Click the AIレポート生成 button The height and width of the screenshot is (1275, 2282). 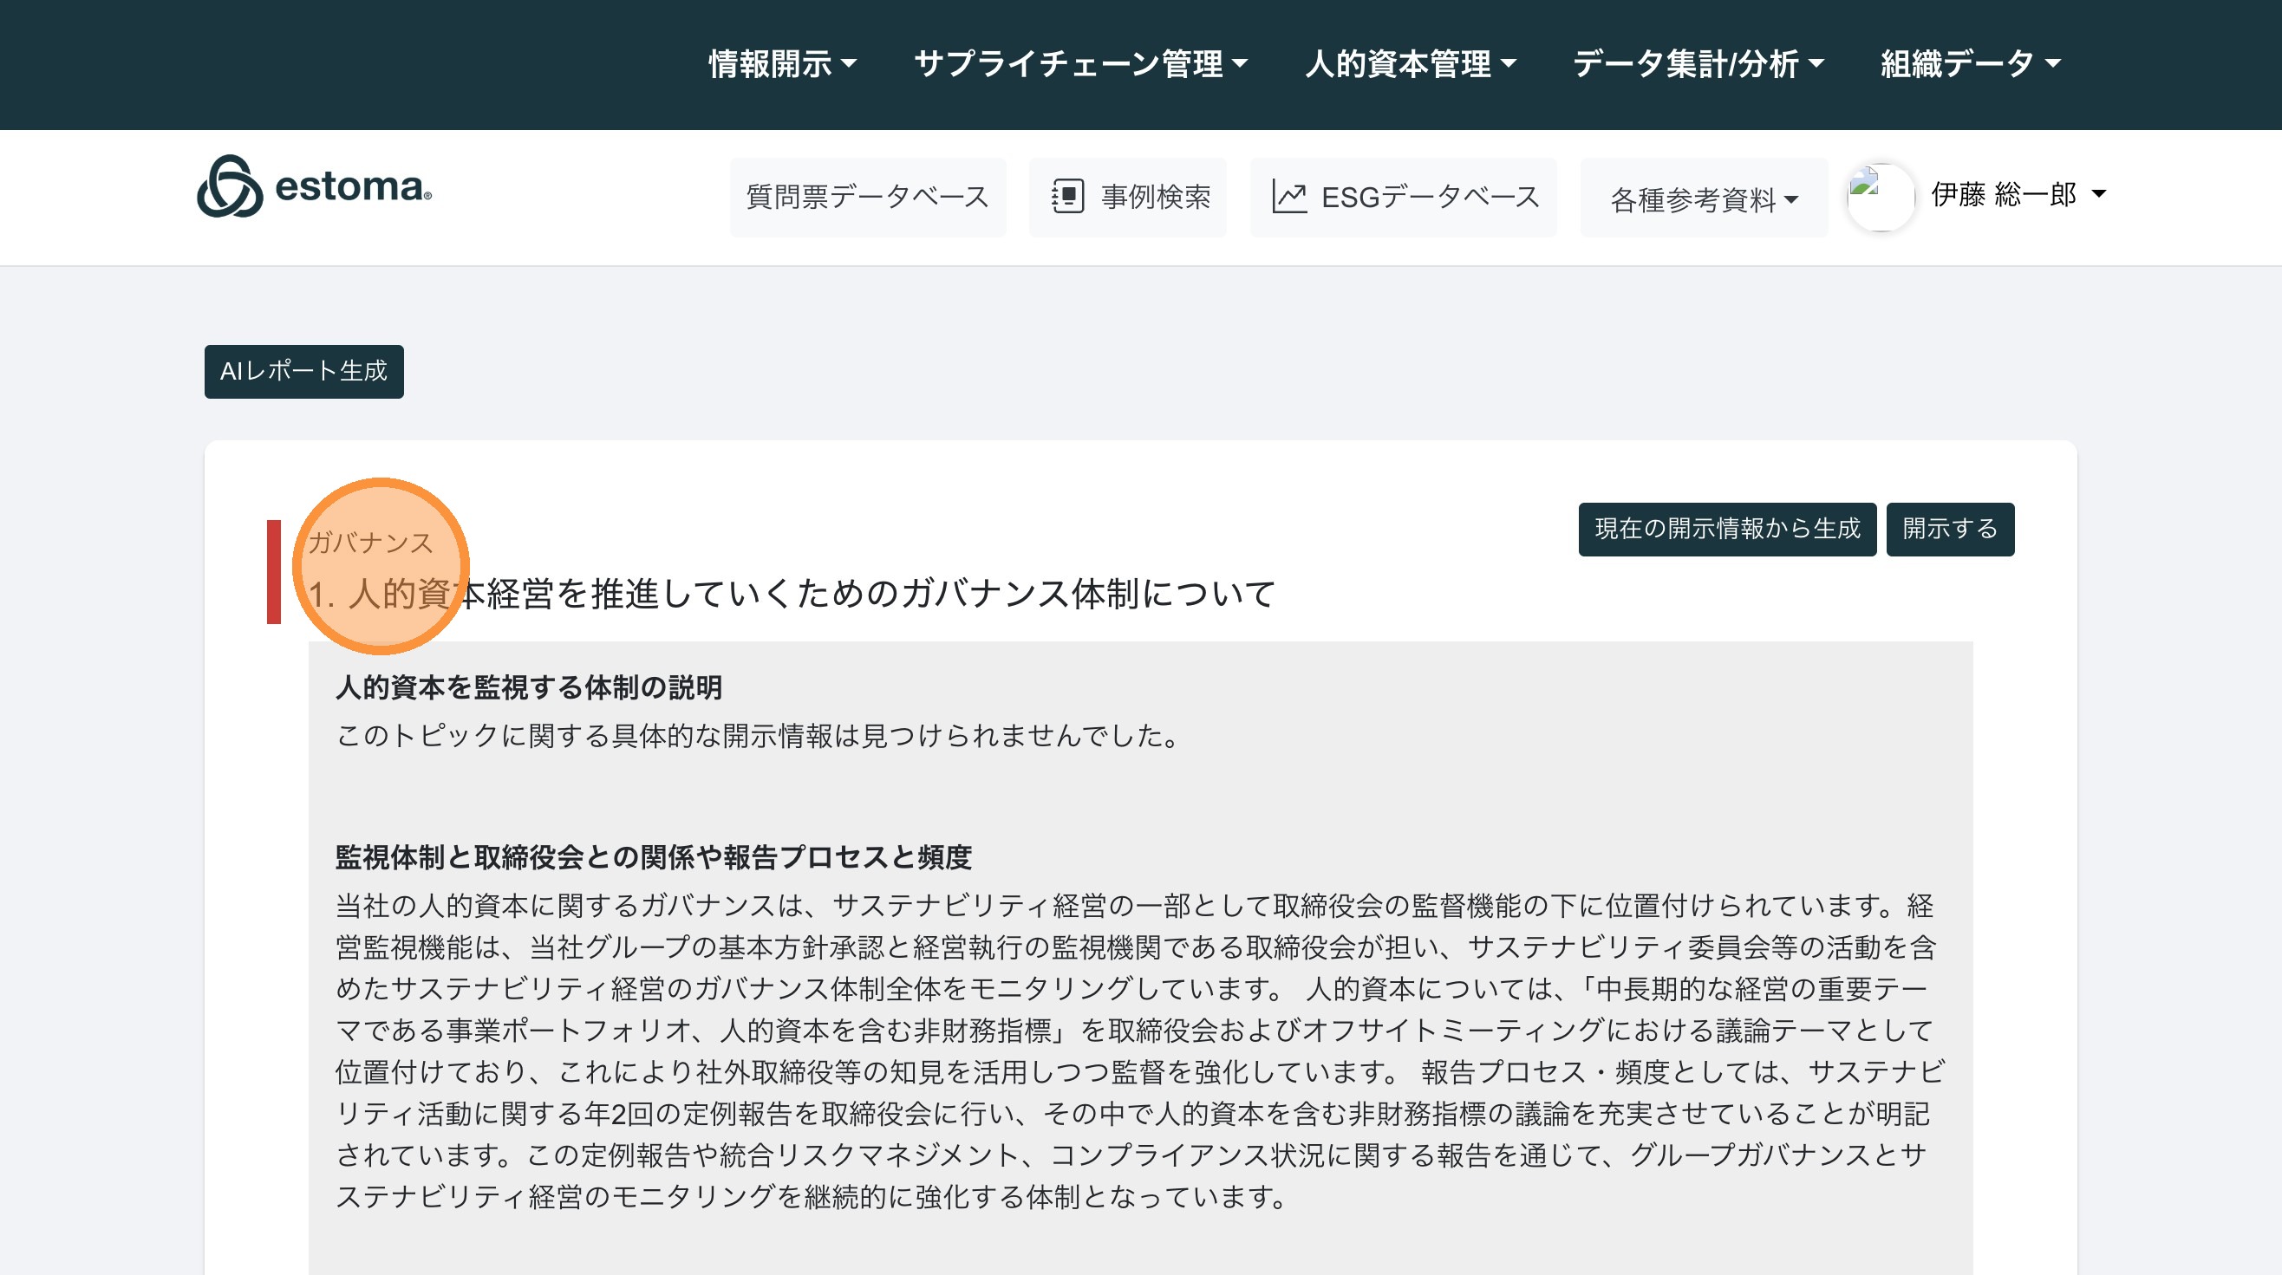pyautogui.click(x=303, y=371)
